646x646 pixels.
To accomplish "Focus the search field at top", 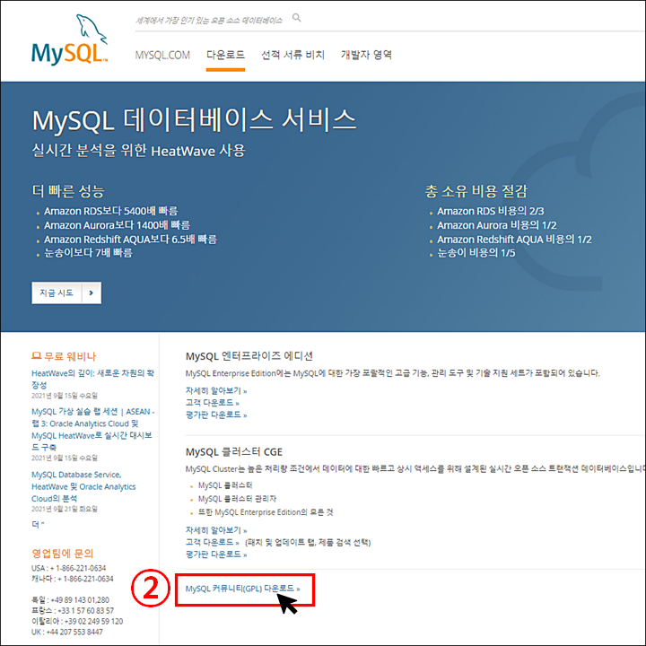I will [209, 20].
